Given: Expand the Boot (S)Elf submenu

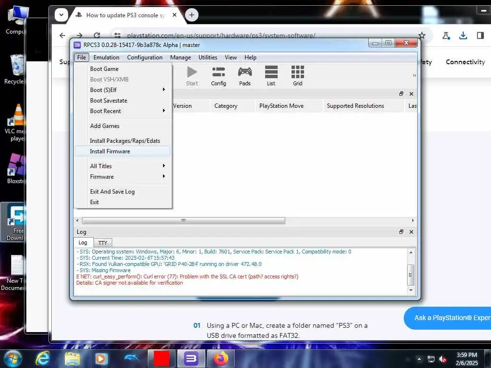Looking at the screenshot, I should [x=123, y=90].
